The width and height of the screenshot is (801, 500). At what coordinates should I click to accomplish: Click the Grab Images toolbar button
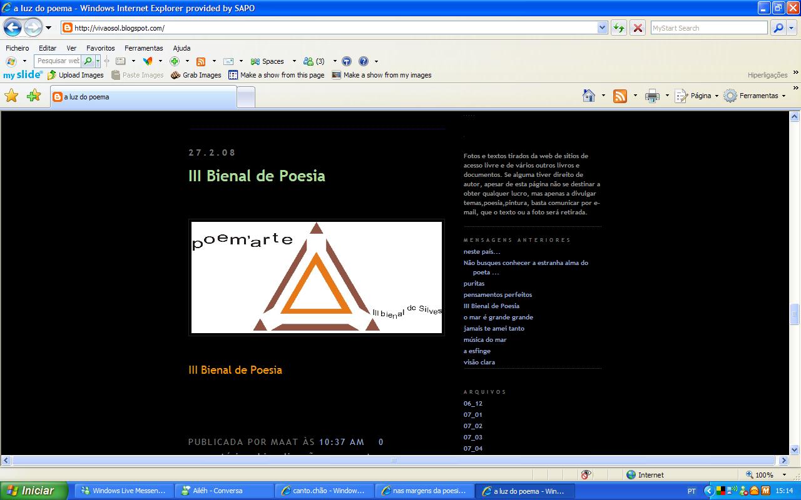tap(196, 75)
